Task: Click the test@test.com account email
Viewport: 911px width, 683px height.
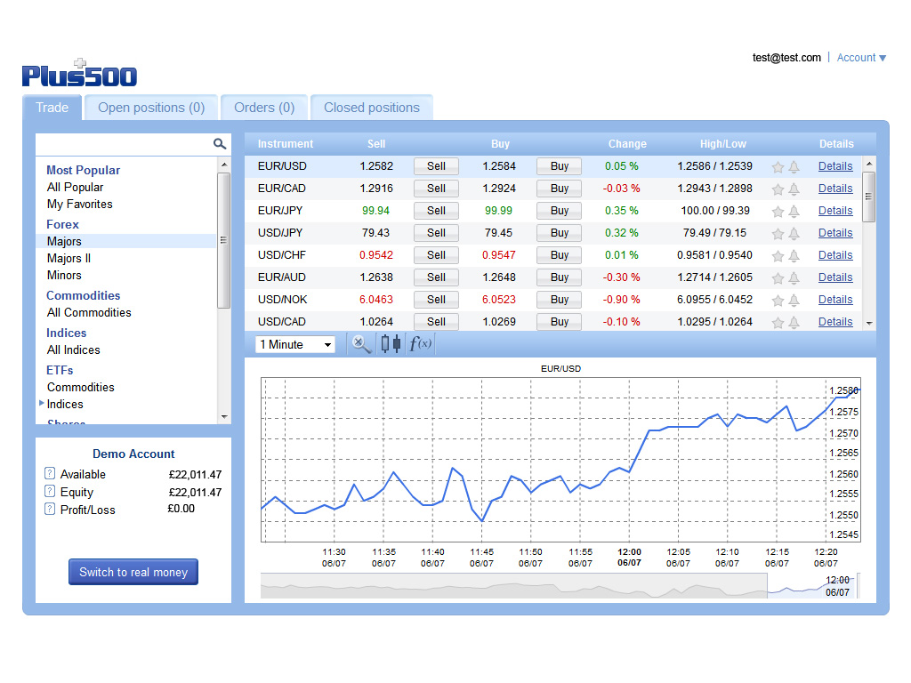Action: (786, 58)
